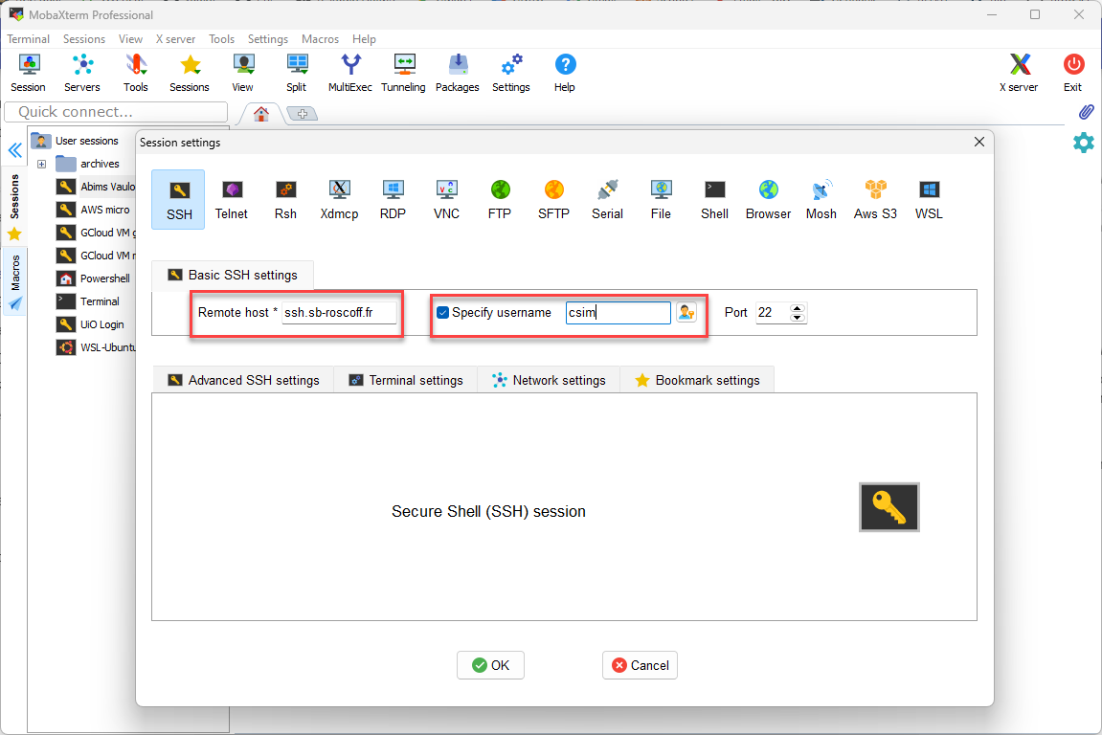Expand the archives folder tree node
This screenshot has width=1102, height=735.
tap(42, 164)
